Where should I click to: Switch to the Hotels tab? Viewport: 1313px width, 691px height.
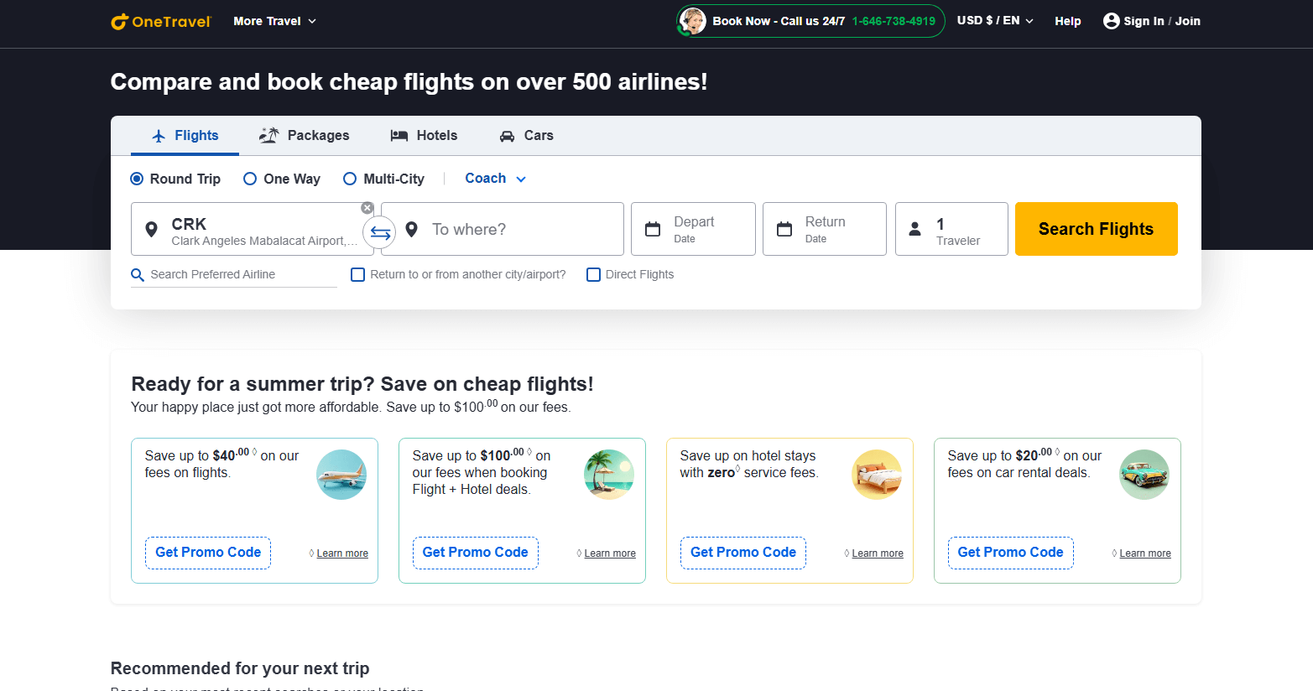coord(425,136)
